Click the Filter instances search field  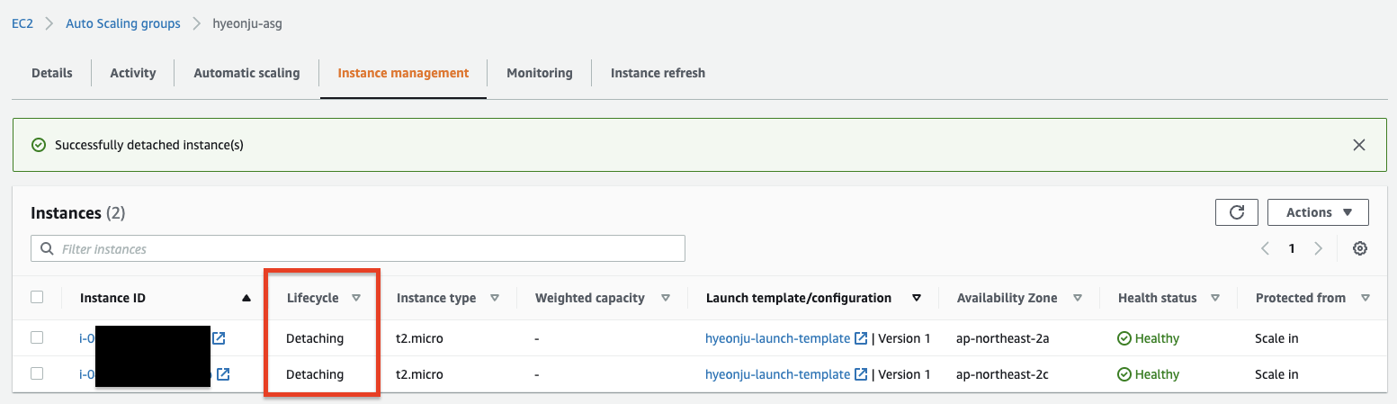pyautogui.click(x=358, y=248)
